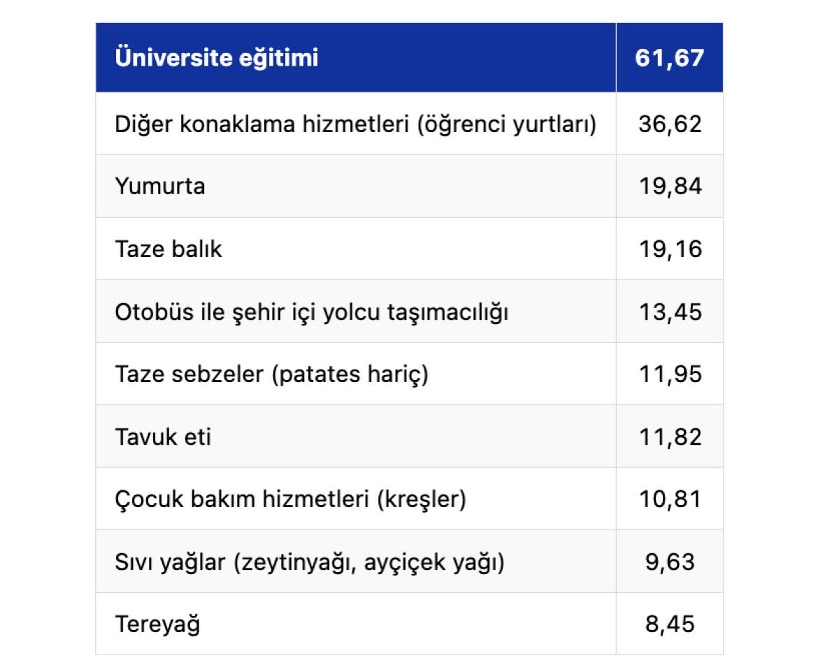
Task: Select the 19,84 value cell
Action: coord(669,186)
